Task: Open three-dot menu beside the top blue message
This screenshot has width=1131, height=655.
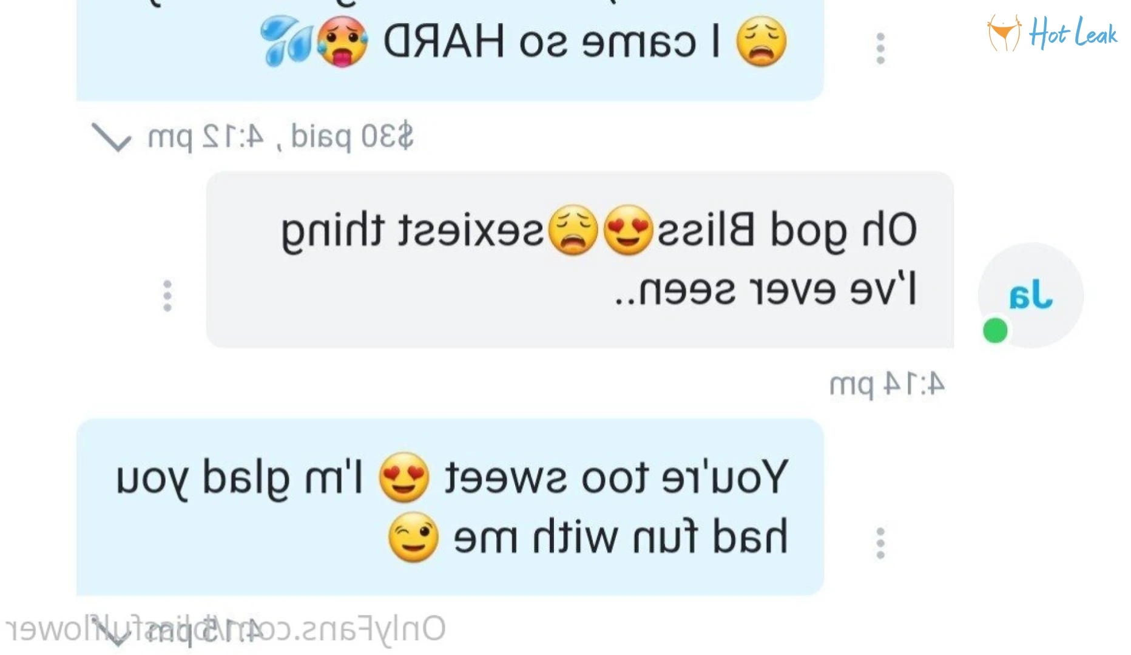Action: [880, 48]
